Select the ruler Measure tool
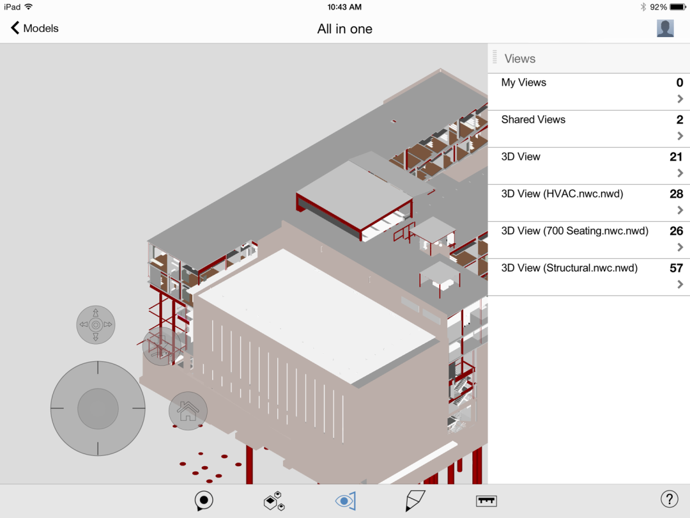 (x=486, y=501)
